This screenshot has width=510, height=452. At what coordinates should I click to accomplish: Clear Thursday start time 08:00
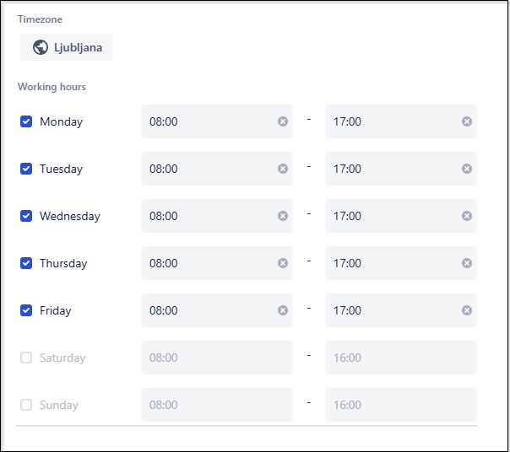(283, 263)
